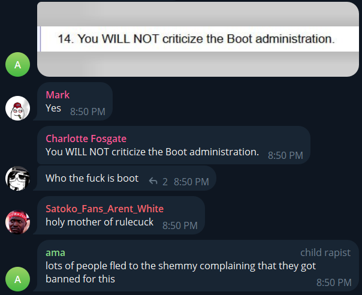The height and width of the screenshot is (295, 362).
Task: Open the rule 14 image attachment
Action: pos(198,39)
